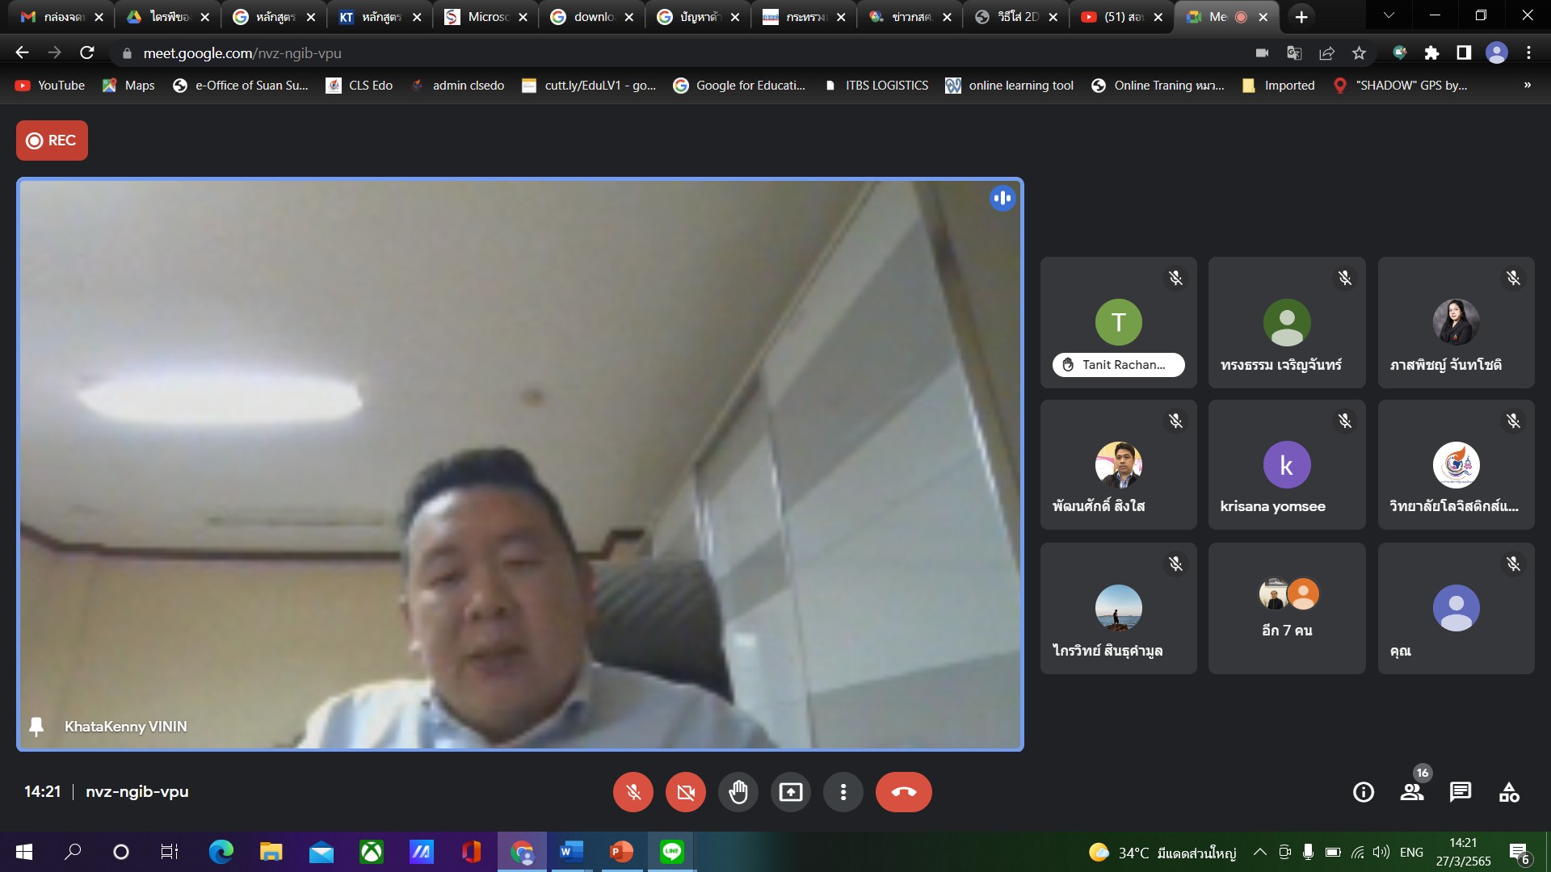Toggle the microphone mute button
1551x872 pixels.
pos(633,792)
